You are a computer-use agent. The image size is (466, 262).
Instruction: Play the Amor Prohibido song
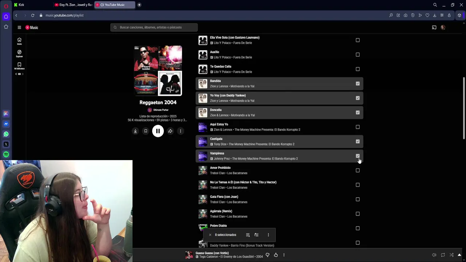[x=203, y=170]
